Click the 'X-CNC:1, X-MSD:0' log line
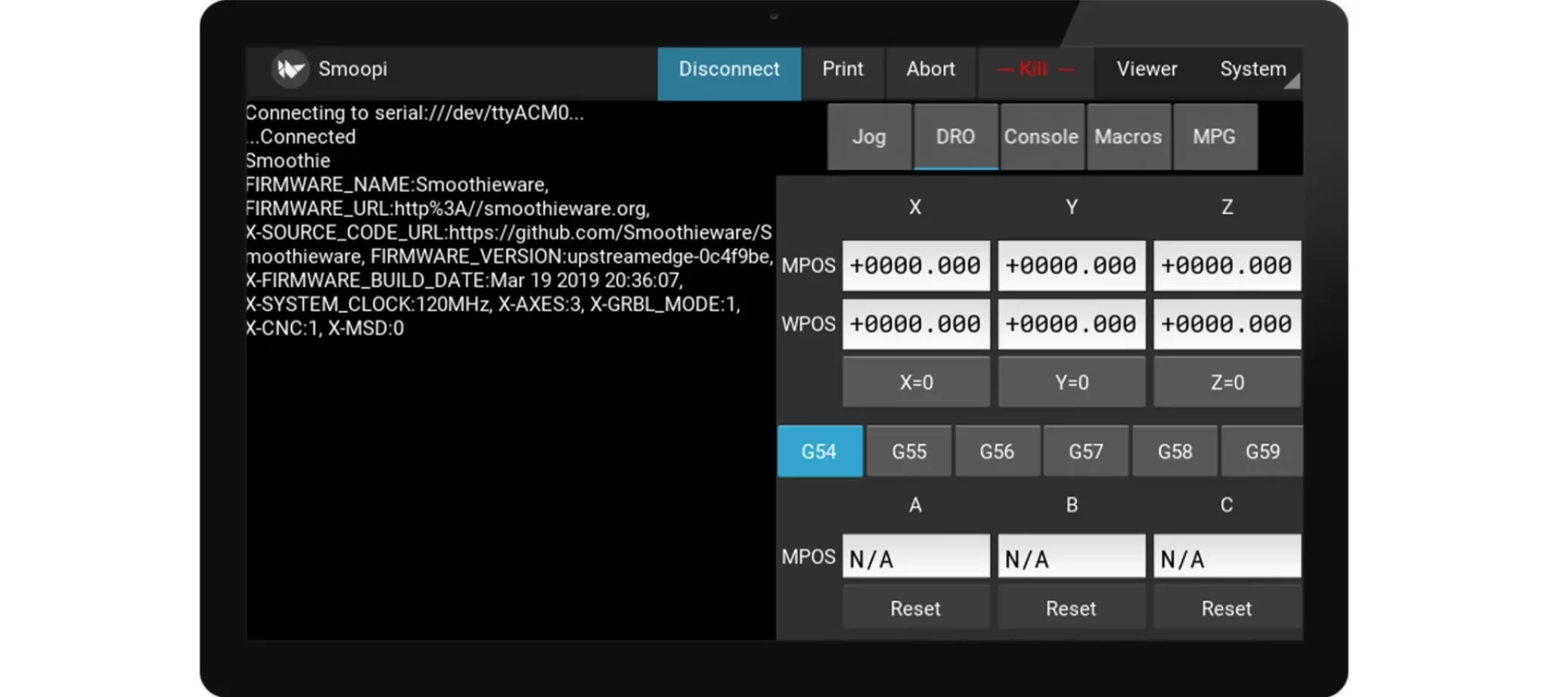 point(325,328)
